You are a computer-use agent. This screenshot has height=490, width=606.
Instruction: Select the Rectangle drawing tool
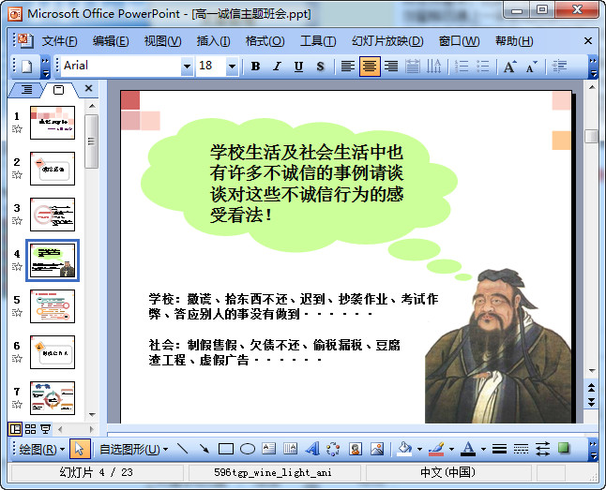point(226,449)
